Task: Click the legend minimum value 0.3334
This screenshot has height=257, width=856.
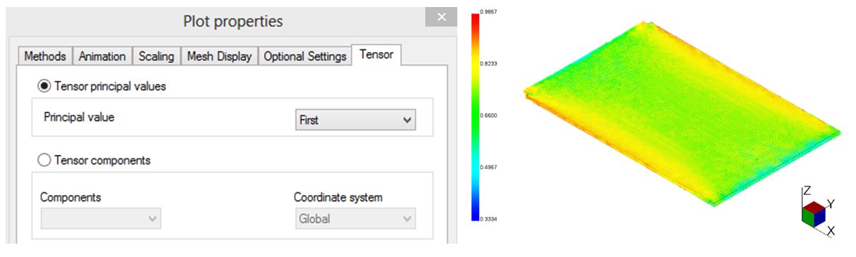Action: click(x=489, y=220)
